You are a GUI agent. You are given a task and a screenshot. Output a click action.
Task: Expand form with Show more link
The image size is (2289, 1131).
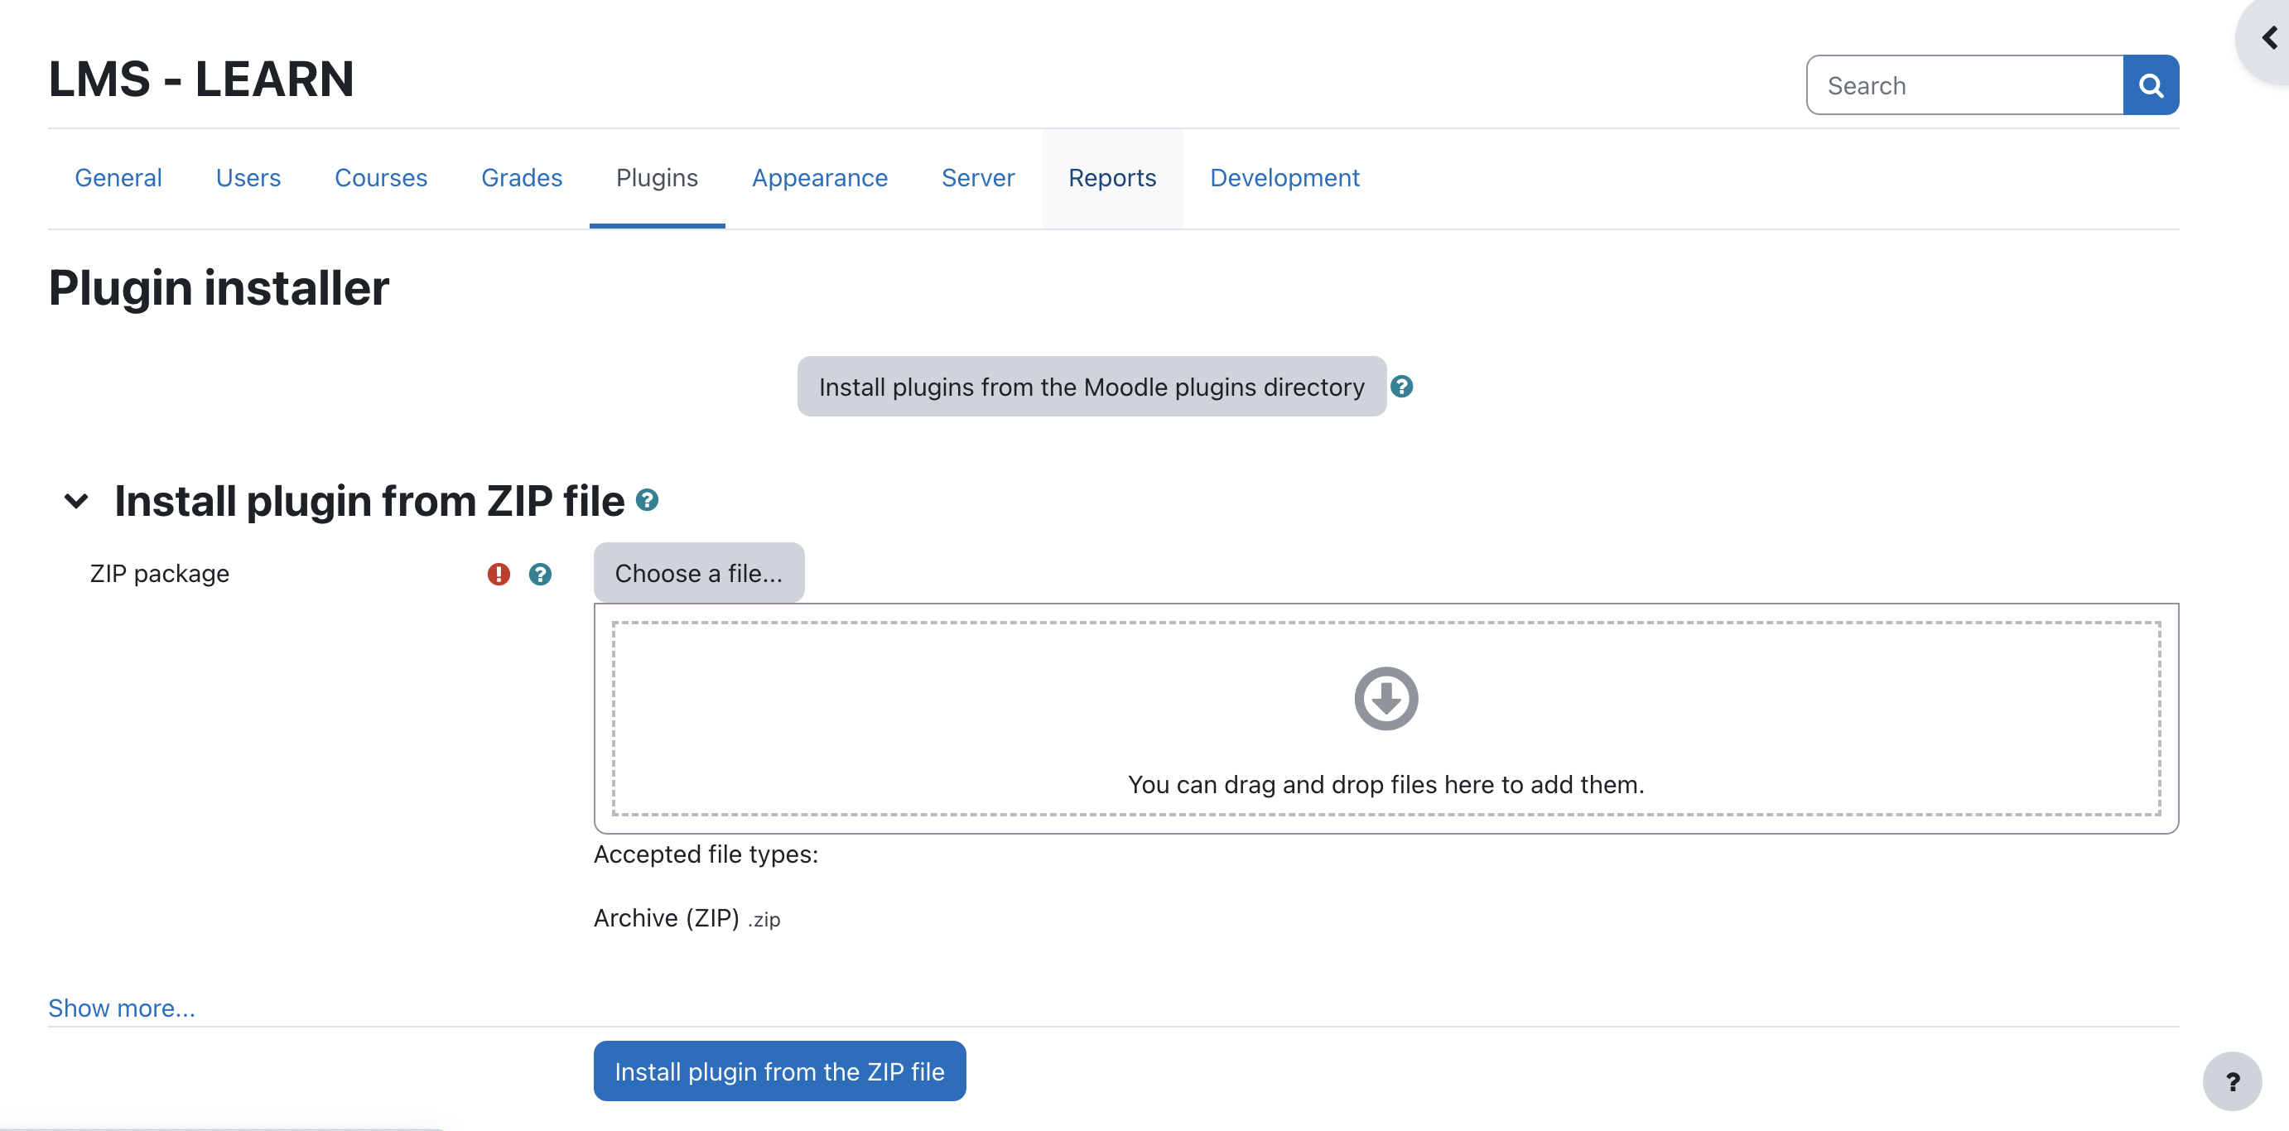click(x=122, y=1008)
